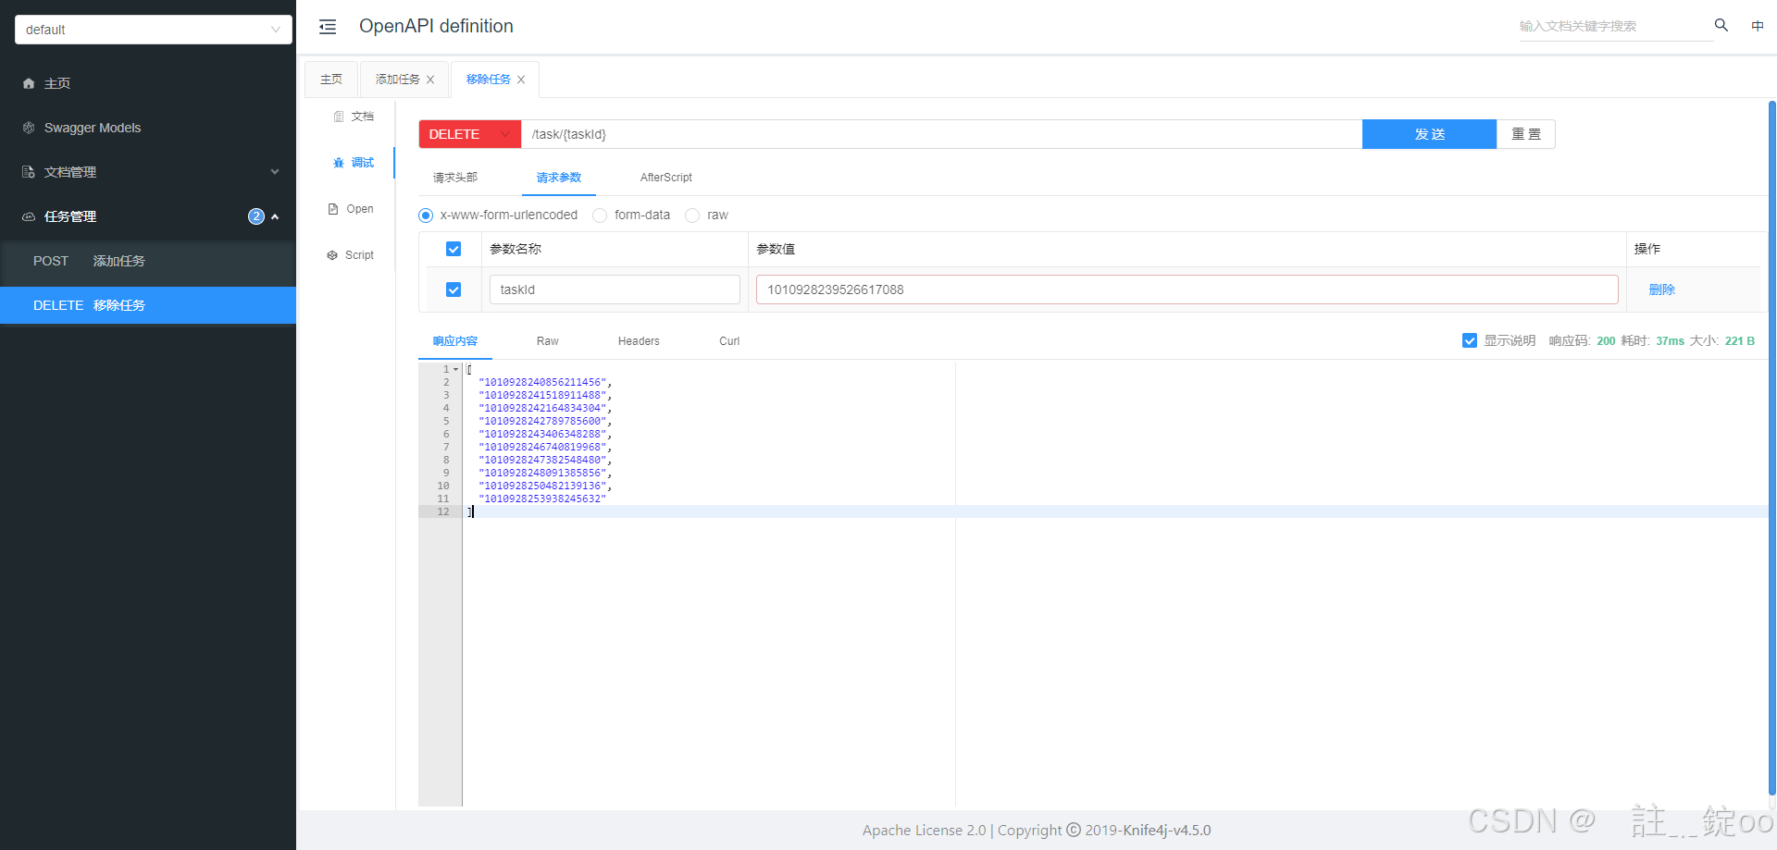
Task: Click the parameter name field taskId
Action: [x=615, y=289]
